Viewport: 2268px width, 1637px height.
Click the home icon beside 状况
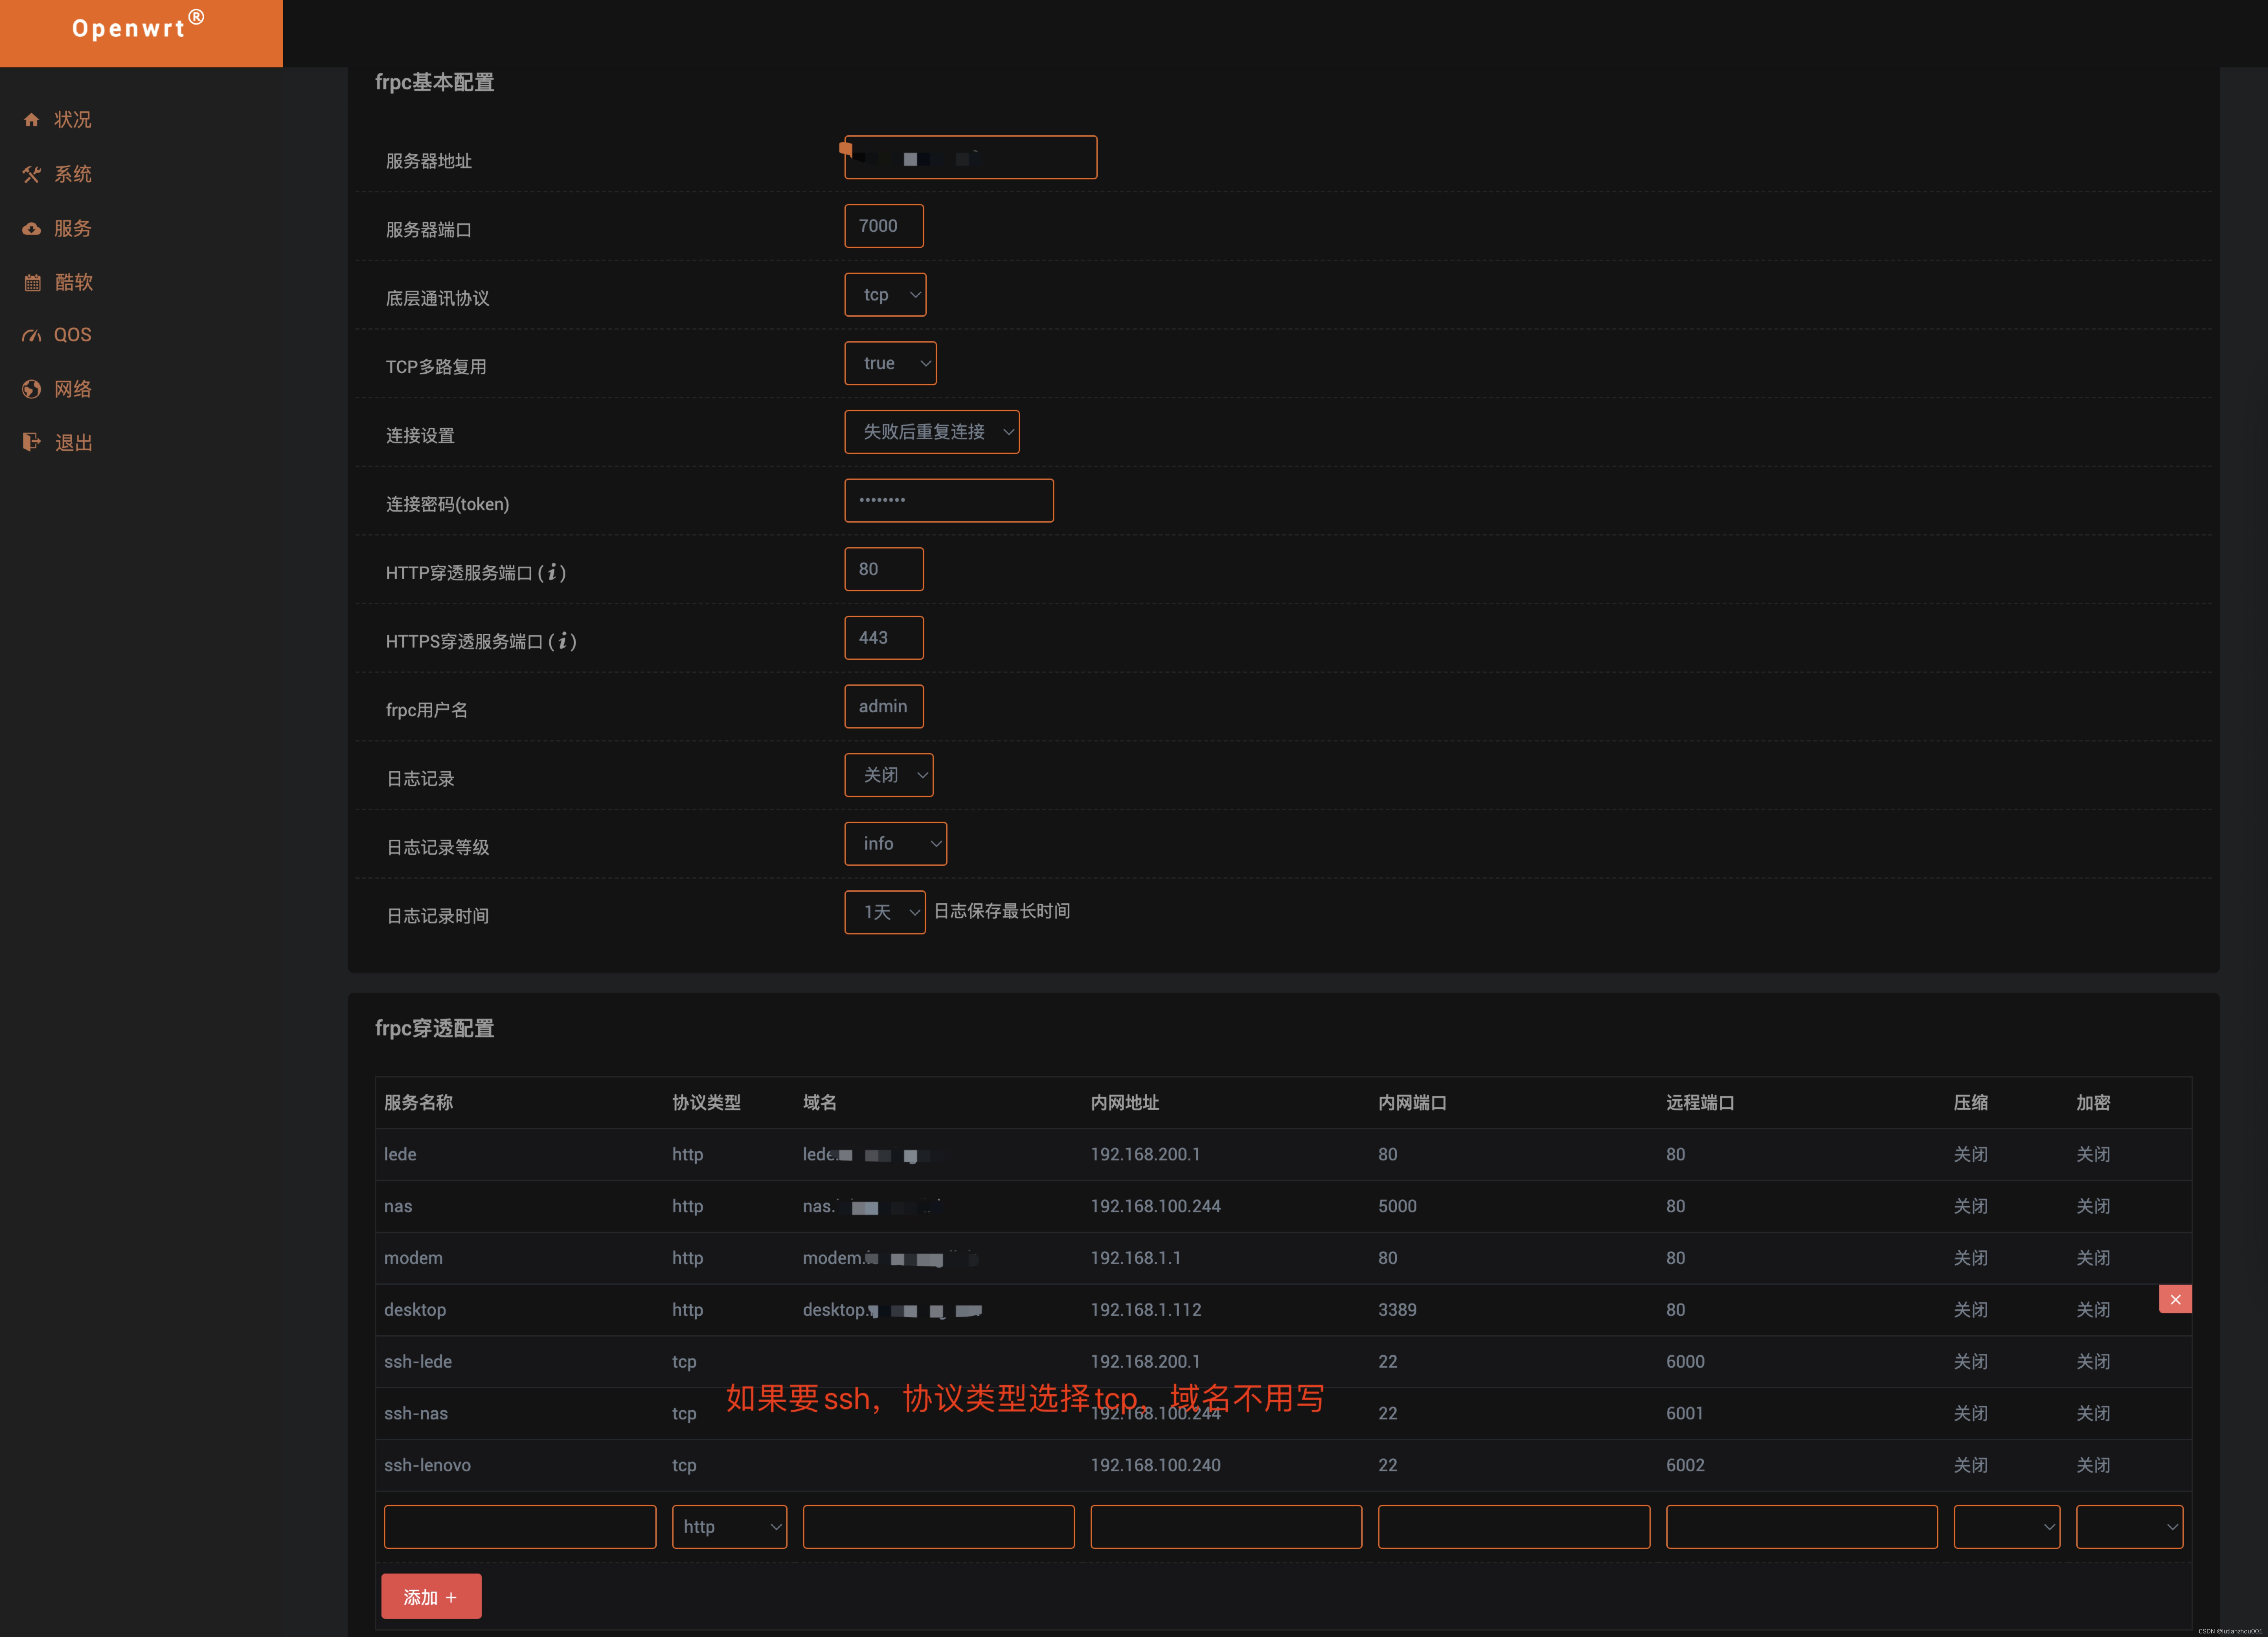coord(31,120)
